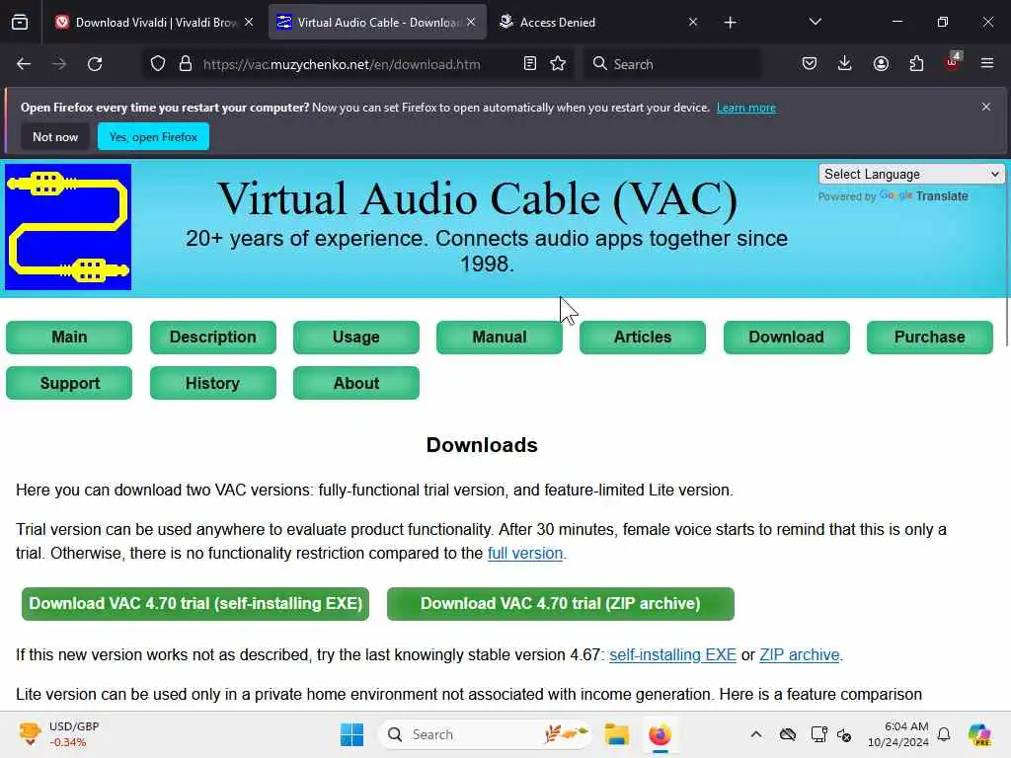Open the downloads panel icon
Viewport: 1011px width, 758px height.
coord(845,64)
